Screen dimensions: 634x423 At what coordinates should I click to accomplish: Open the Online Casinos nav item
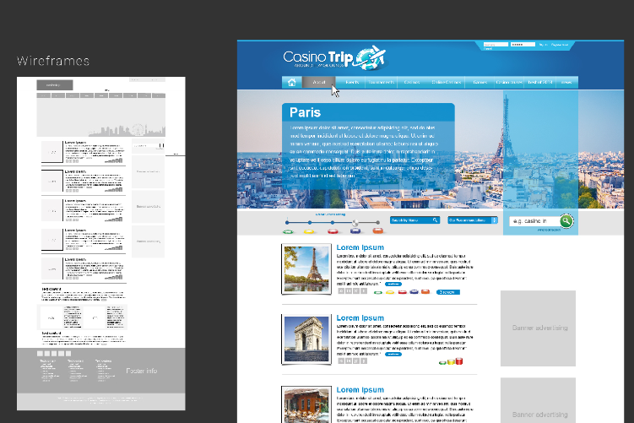[446, 82]
